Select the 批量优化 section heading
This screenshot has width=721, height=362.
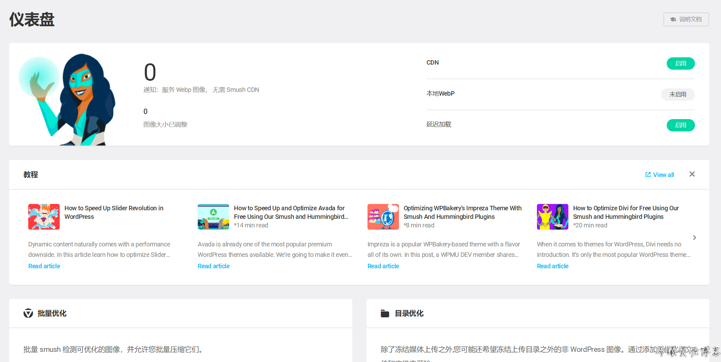pyautogui.click(x=52, y=313)
